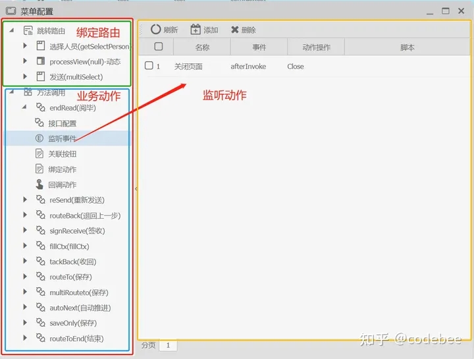Select the 接口配置 tree item label
Image resolution: width=474 pixels, height=359 pixels.
tap(63, 123)
